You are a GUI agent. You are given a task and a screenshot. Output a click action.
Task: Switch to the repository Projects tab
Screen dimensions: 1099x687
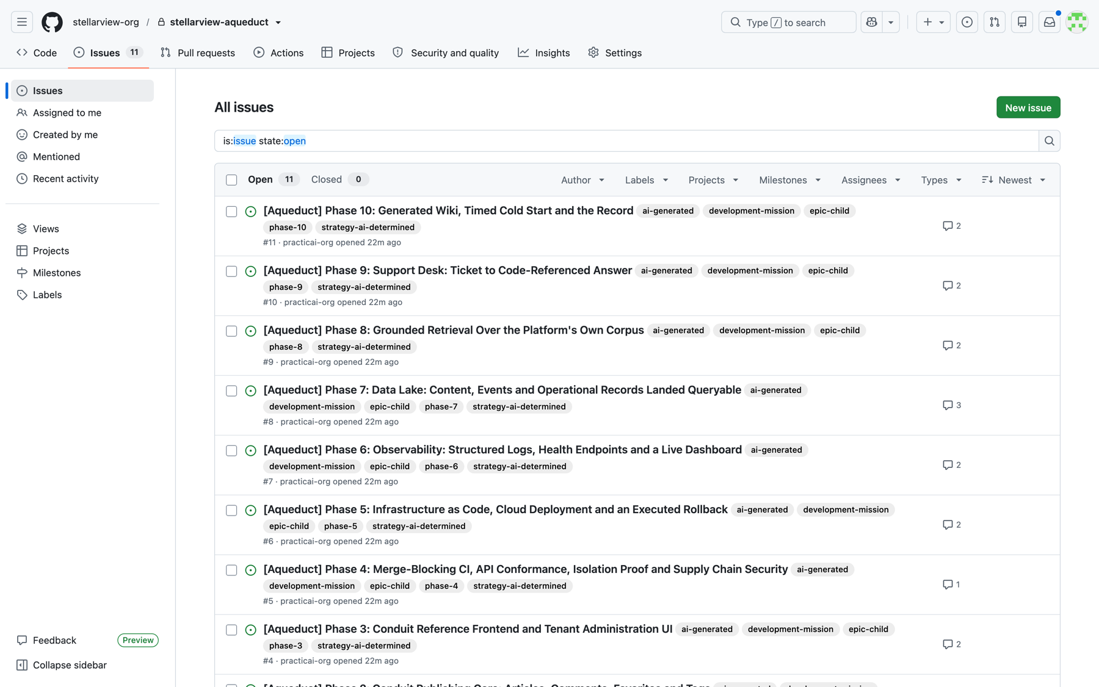348,53
